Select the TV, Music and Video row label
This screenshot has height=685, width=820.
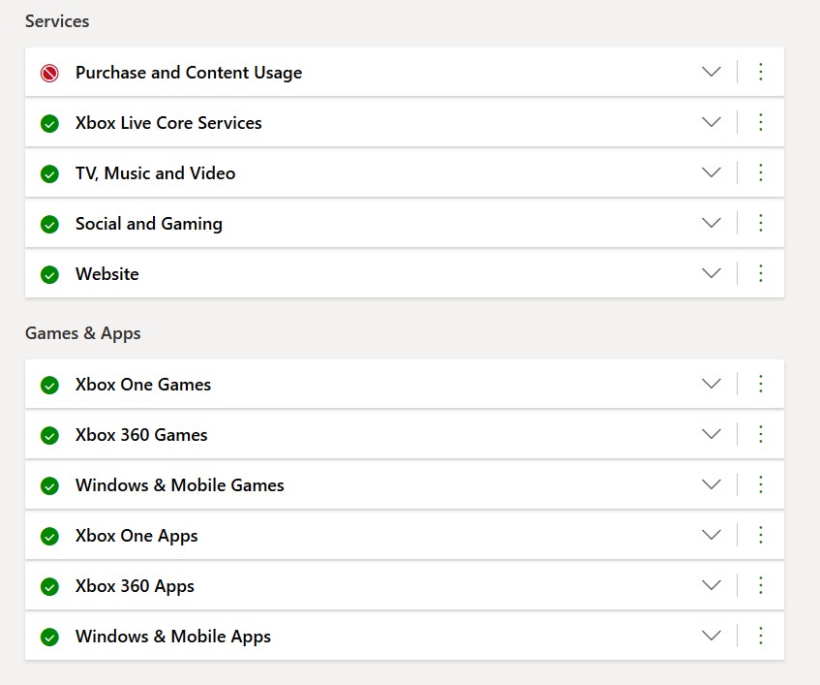155,173
